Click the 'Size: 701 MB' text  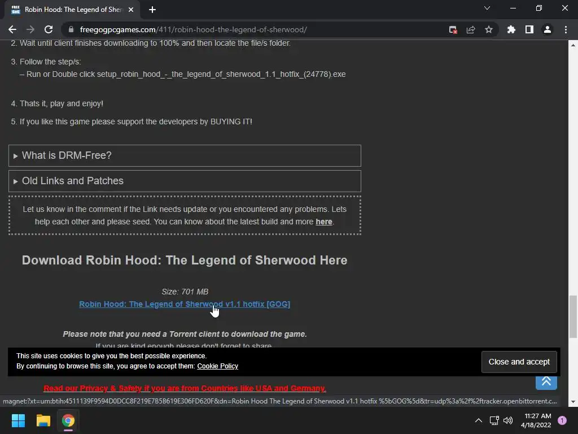point(185,292)
